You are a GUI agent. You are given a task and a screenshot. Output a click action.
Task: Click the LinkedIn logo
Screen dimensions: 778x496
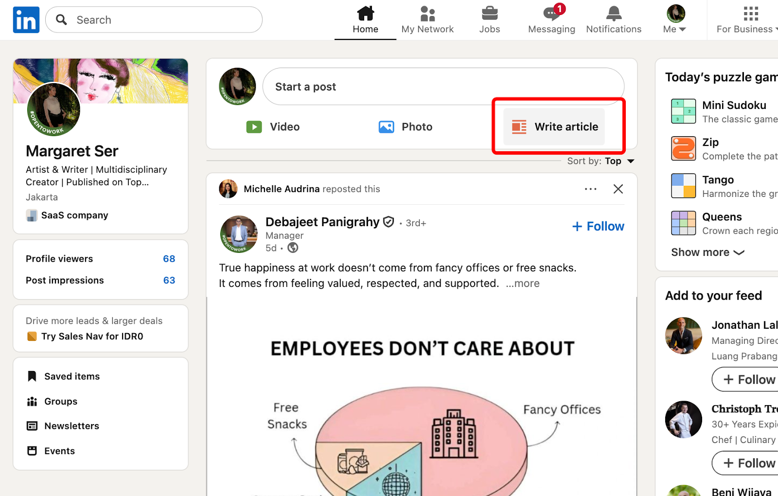(x=26, y=19)
